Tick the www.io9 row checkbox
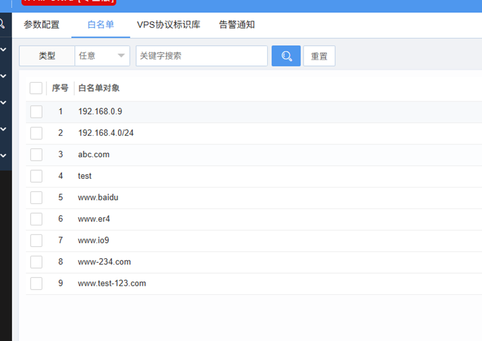The height and width of the screenshot is (341, 482). (x=36, y=240)
